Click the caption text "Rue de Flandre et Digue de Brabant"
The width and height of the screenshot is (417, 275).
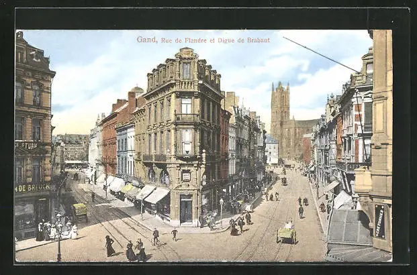tap(216, 40)
